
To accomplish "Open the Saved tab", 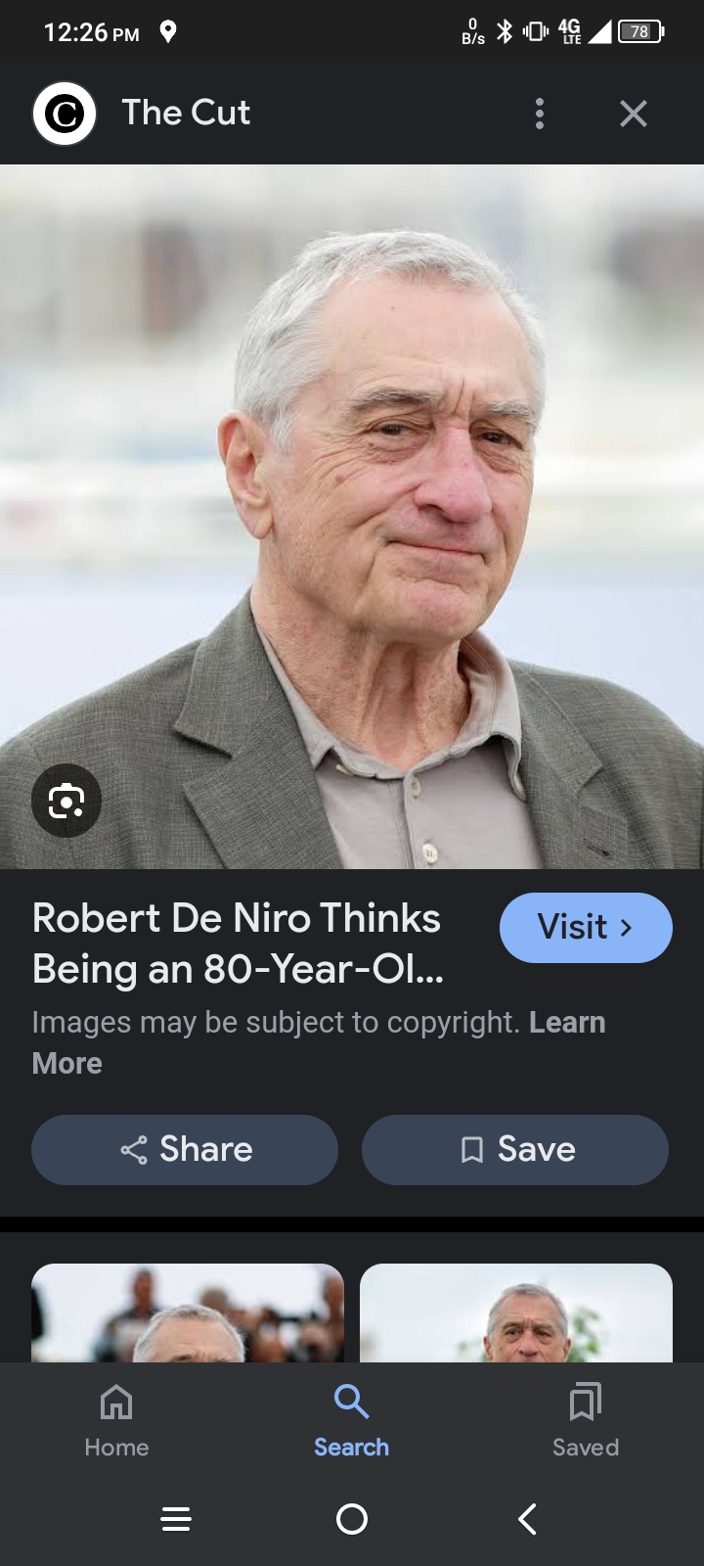I will tap(586, 1421).
